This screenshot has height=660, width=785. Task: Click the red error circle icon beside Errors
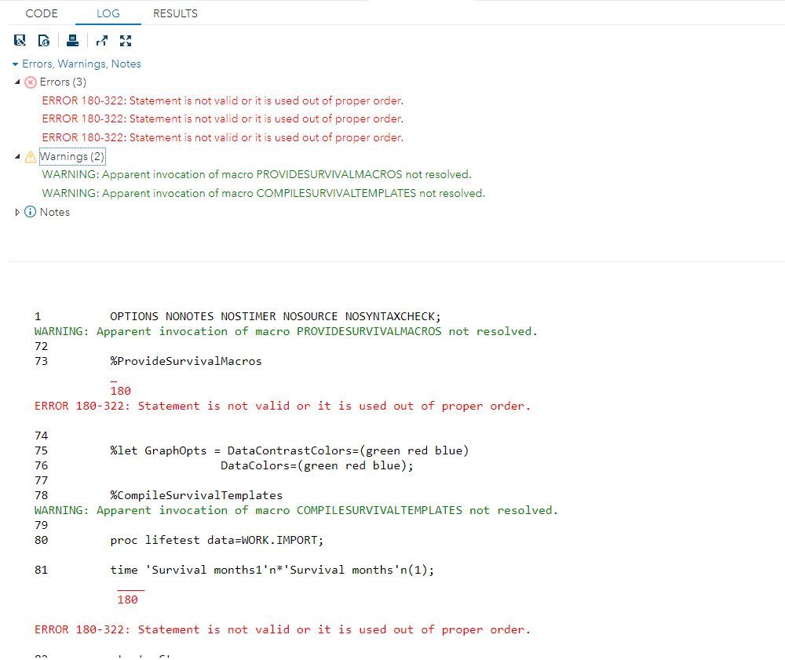[31, 82]
